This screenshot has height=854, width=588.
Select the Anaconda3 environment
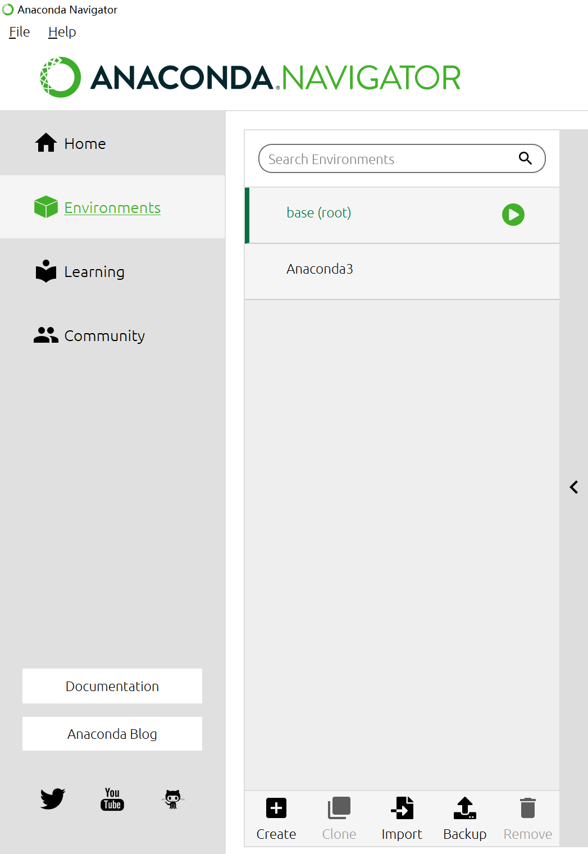[402, 271]
